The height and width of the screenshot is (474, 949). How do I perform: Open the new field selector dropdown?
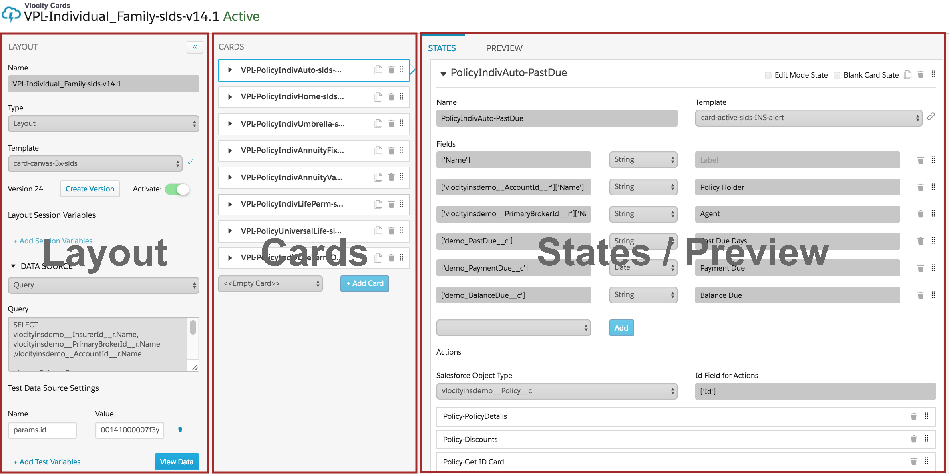(513, 328)
